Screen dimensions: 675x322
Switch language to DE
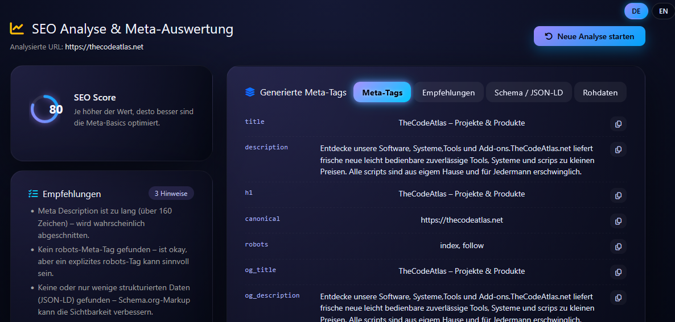(x=636, y=11)
